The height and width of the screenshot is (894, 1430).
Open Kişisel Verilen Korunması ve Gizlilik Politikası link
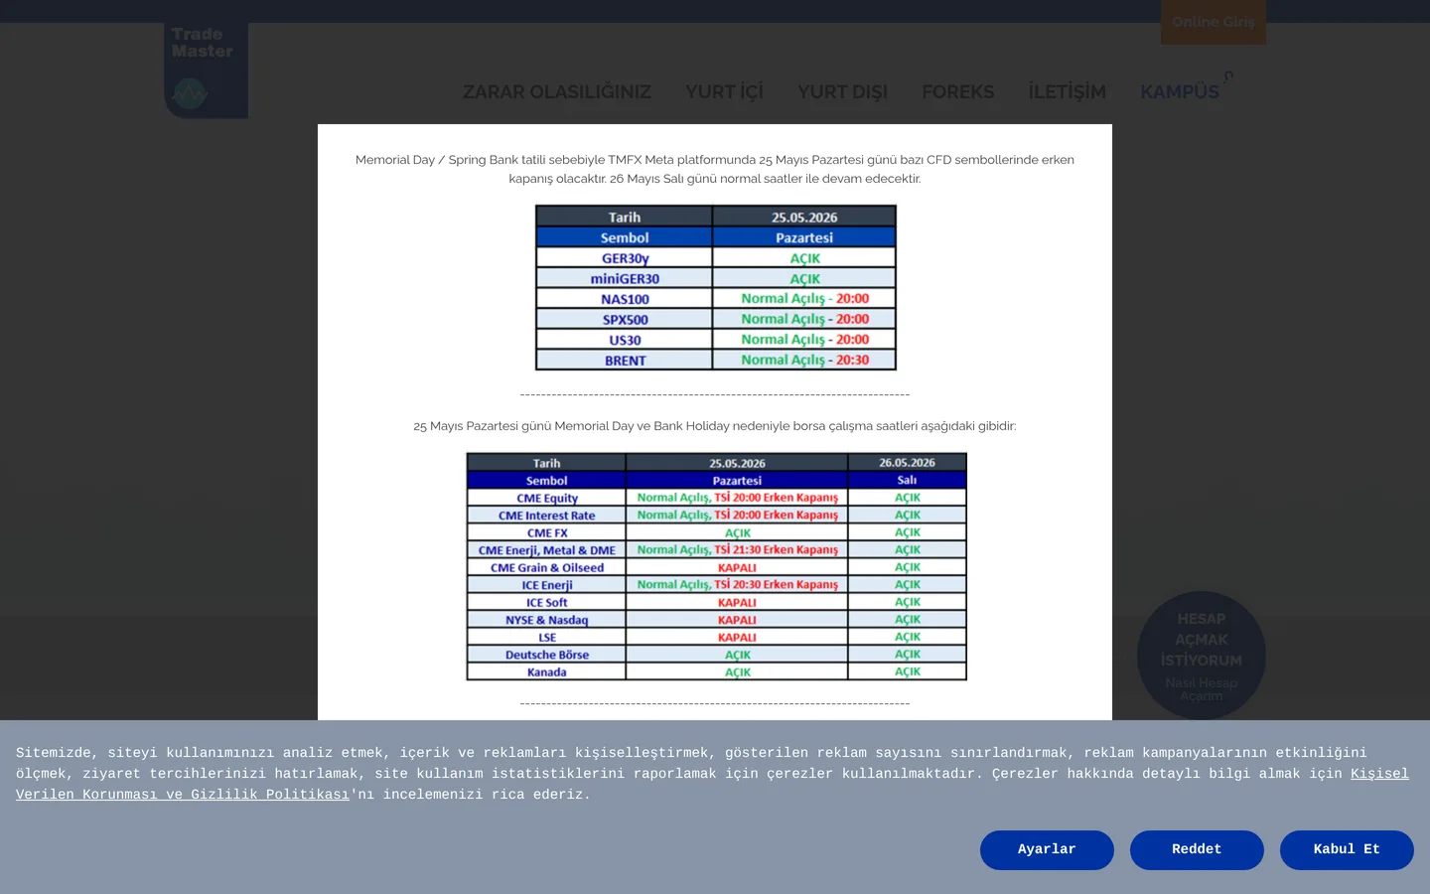tap(1379, 774)
